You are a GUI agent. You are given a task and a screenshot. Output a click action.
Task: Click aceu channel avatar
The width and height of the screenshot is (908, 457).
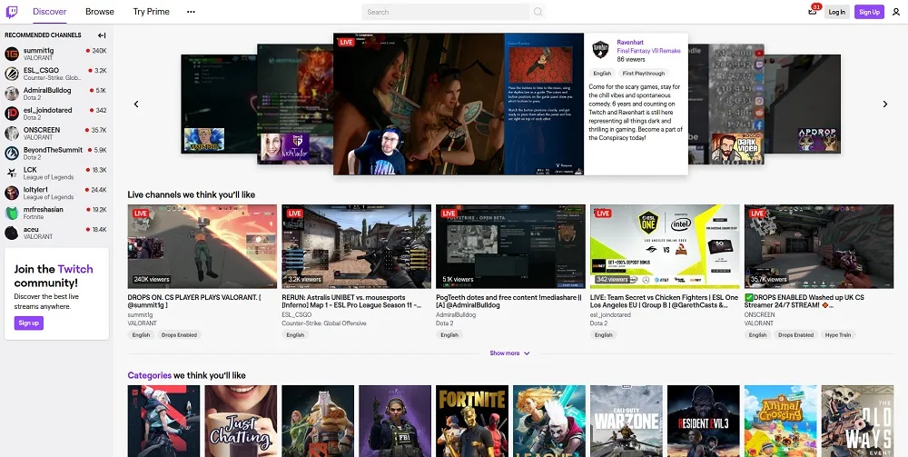[x=12, y=233]
